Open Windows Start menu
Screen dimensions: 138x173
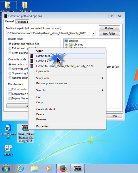tap(6, 168)
